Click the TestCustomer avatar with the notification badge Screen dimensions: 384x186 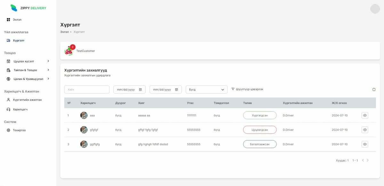point(69,51)
